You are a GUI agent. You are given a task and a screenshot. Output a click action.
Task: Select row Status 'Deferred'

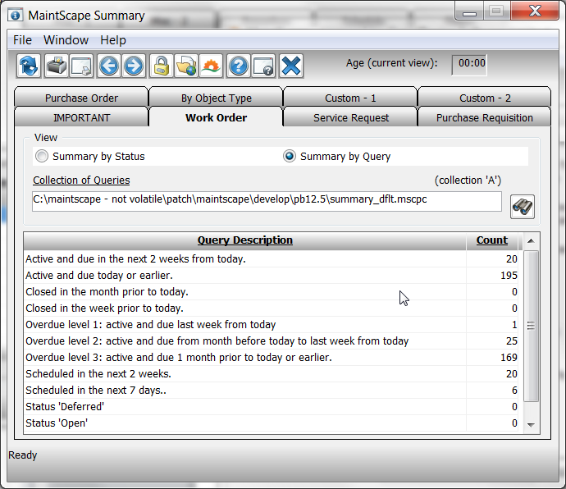[x=271, y=407]
